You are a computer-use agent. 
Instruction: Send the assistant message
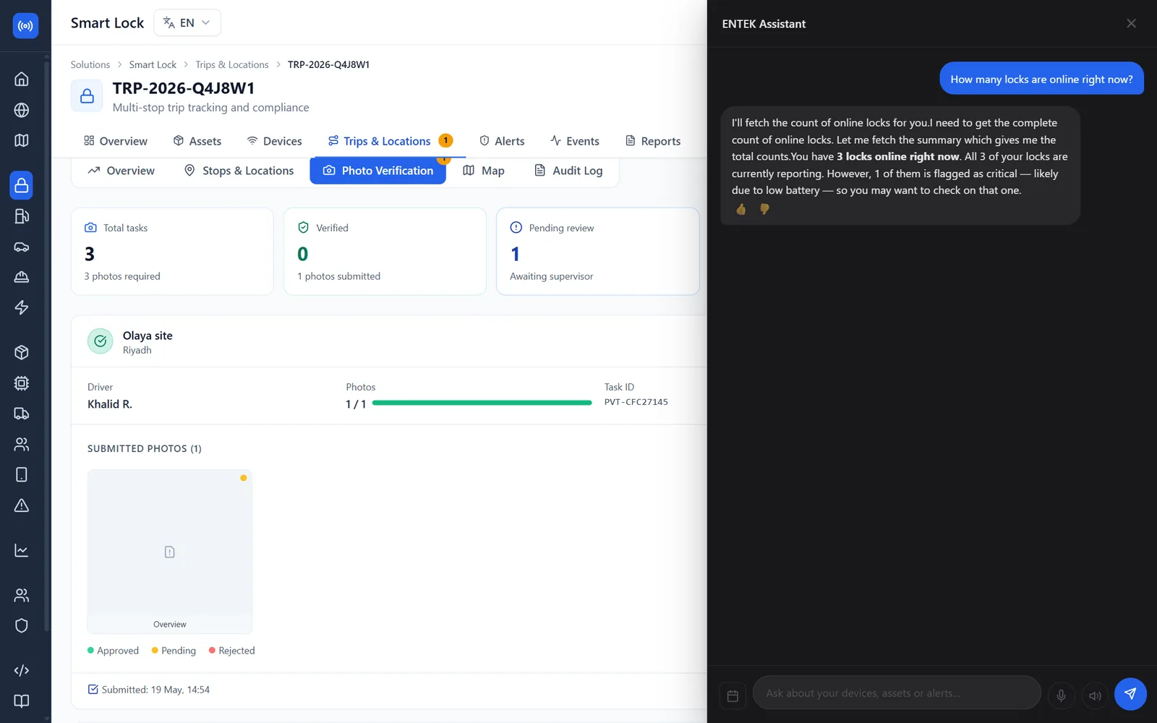tap(1130, 694)
